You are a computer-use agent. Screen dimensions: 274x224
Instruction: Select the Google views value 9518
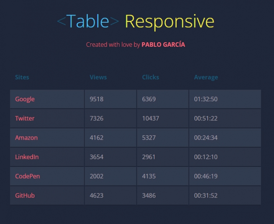coord(97,99)
